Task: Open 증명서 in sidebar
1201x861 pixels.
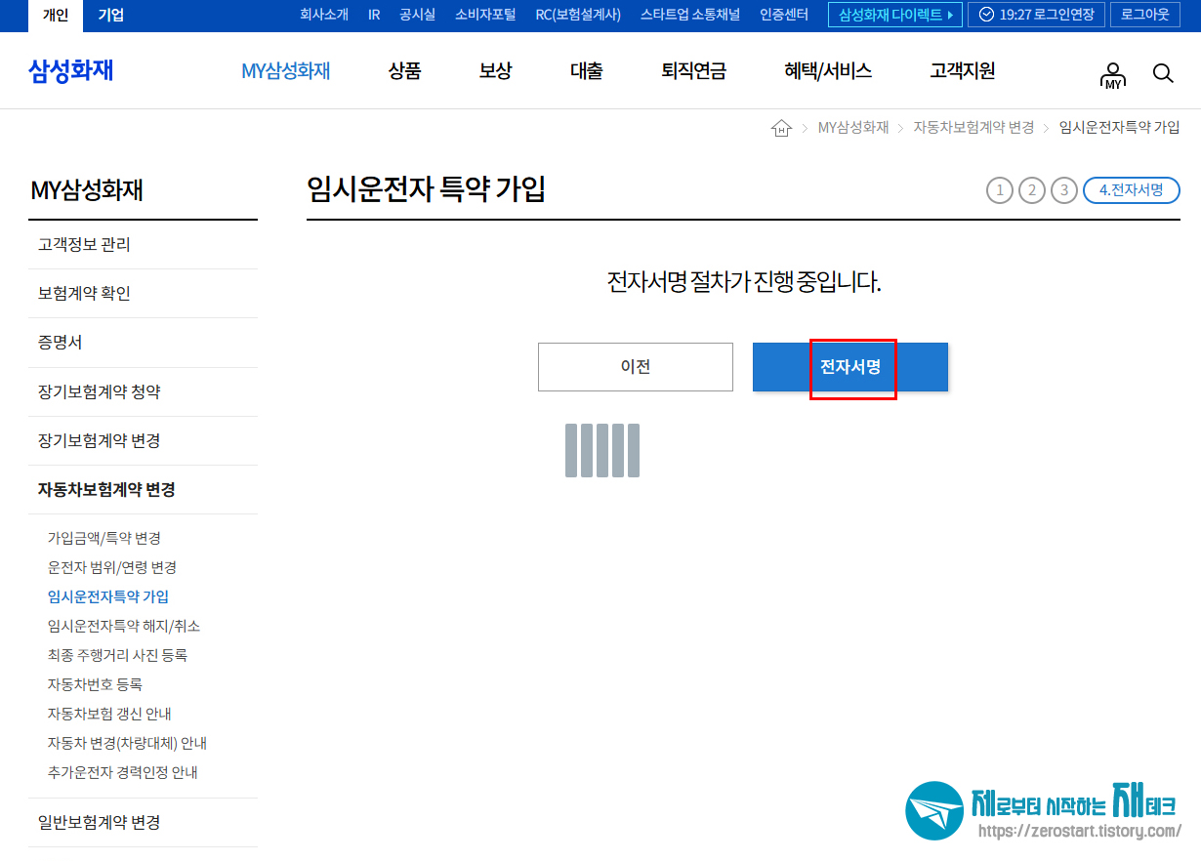Action: coord(144,343)
